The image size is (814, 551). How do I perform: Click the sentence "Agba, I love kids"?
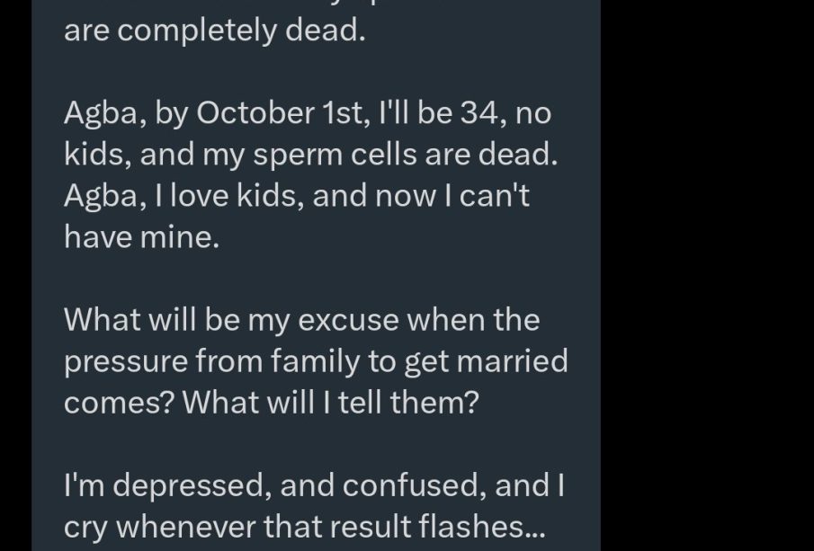pos(183,196)
